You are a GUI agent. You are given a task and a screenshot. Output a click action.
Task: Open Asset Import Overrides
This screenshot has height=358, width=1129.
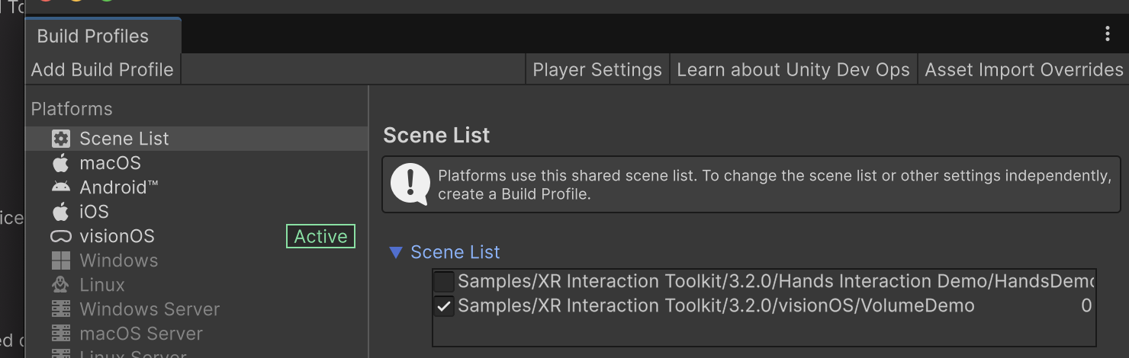coord(1024,69)
